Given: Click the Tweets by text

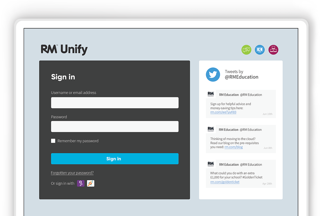Looking at the screenshot, I should [234, 72].
